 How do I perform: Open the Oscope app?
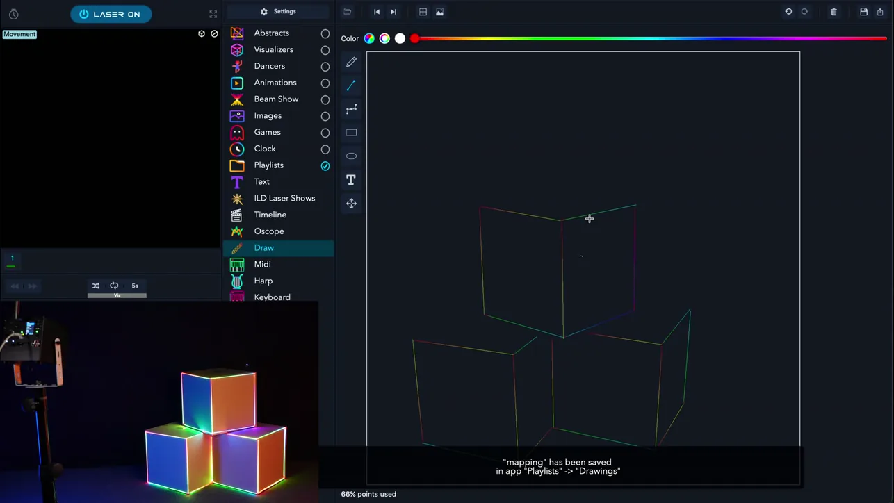click(278, 231)
